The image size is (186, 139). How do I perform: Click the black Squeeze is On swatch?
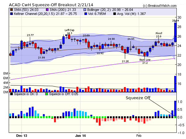[x=11, y=94]
